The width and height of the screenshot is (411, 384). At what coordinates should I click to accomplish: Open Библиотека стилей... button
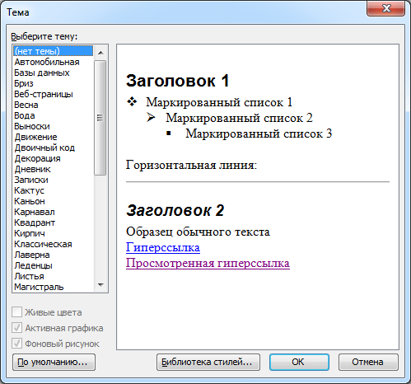[x=208, y=362]
